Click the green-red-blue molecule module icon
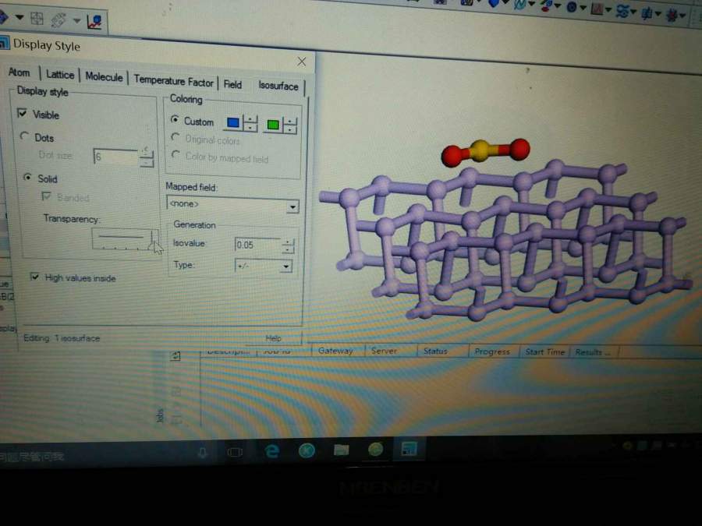This screenshot has width=702, height=526. (546, 5)
